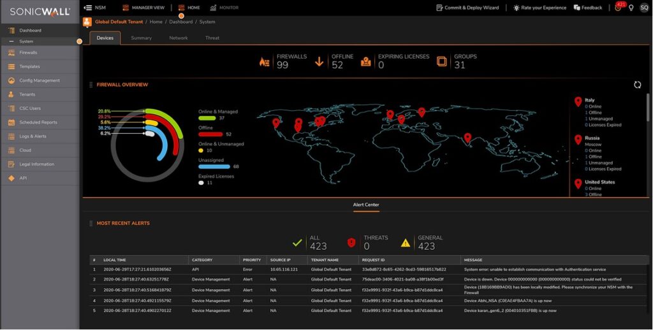Open Legal Information in the sidebar

[40, 164]
